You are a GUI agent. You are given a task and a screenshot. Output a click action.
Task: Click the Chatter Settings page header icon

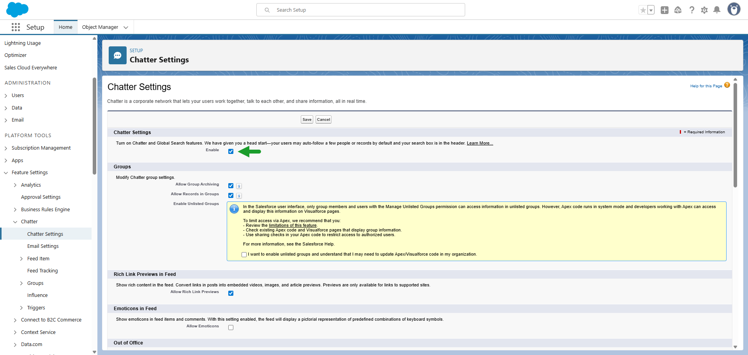pos(117,55)
